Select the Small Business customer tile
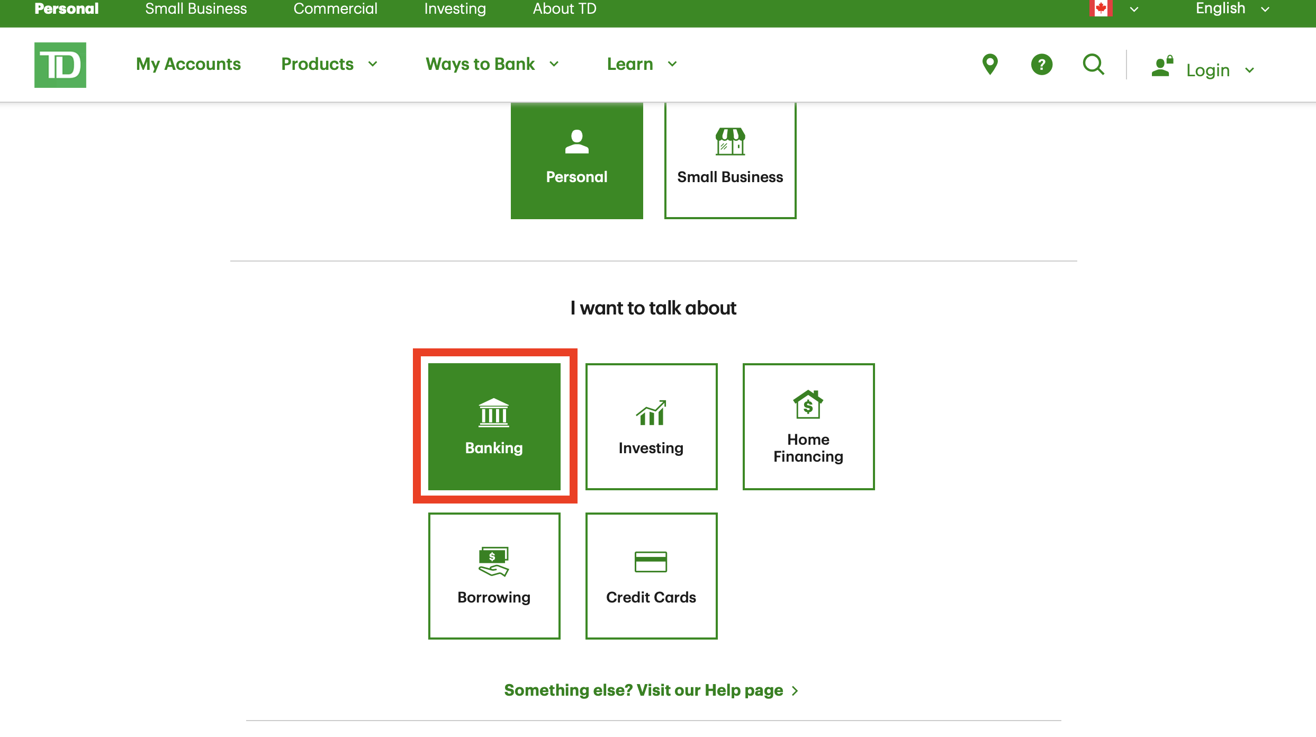 (x=730, y=160)
